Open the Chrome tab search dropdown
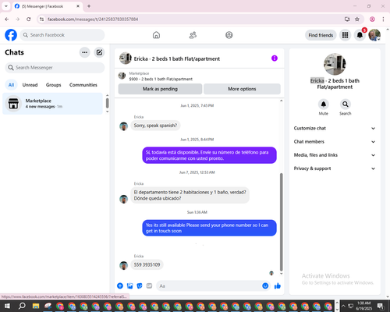390x312 pixels. 6,6
